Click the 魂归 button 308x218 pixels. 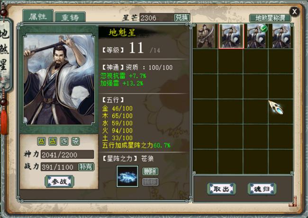(262, 189)
